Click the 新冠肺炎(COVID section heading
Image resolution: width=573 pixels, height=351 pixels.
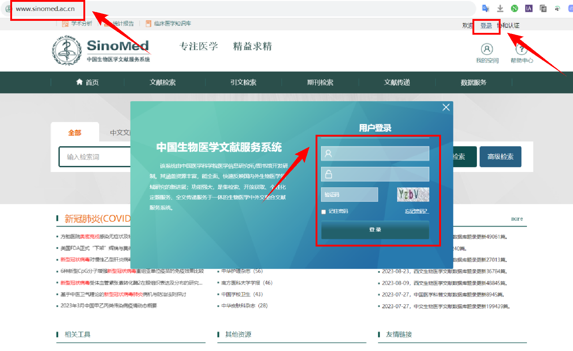(97, 218)
